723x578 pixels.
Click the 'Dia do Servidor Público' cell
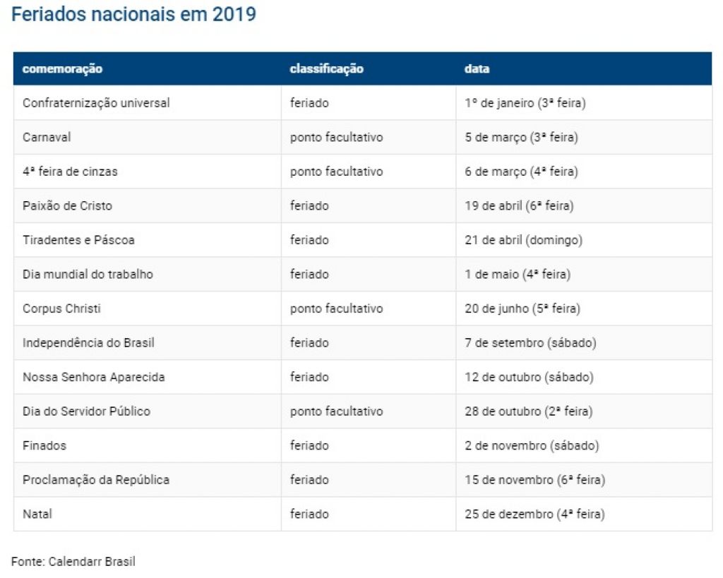pos(86,411)
